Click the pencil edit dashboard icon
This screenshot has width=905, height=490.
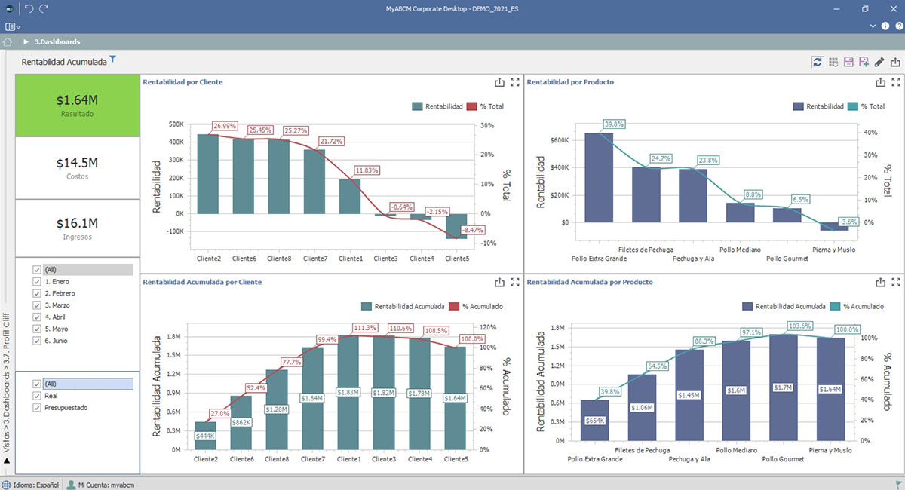879,62
